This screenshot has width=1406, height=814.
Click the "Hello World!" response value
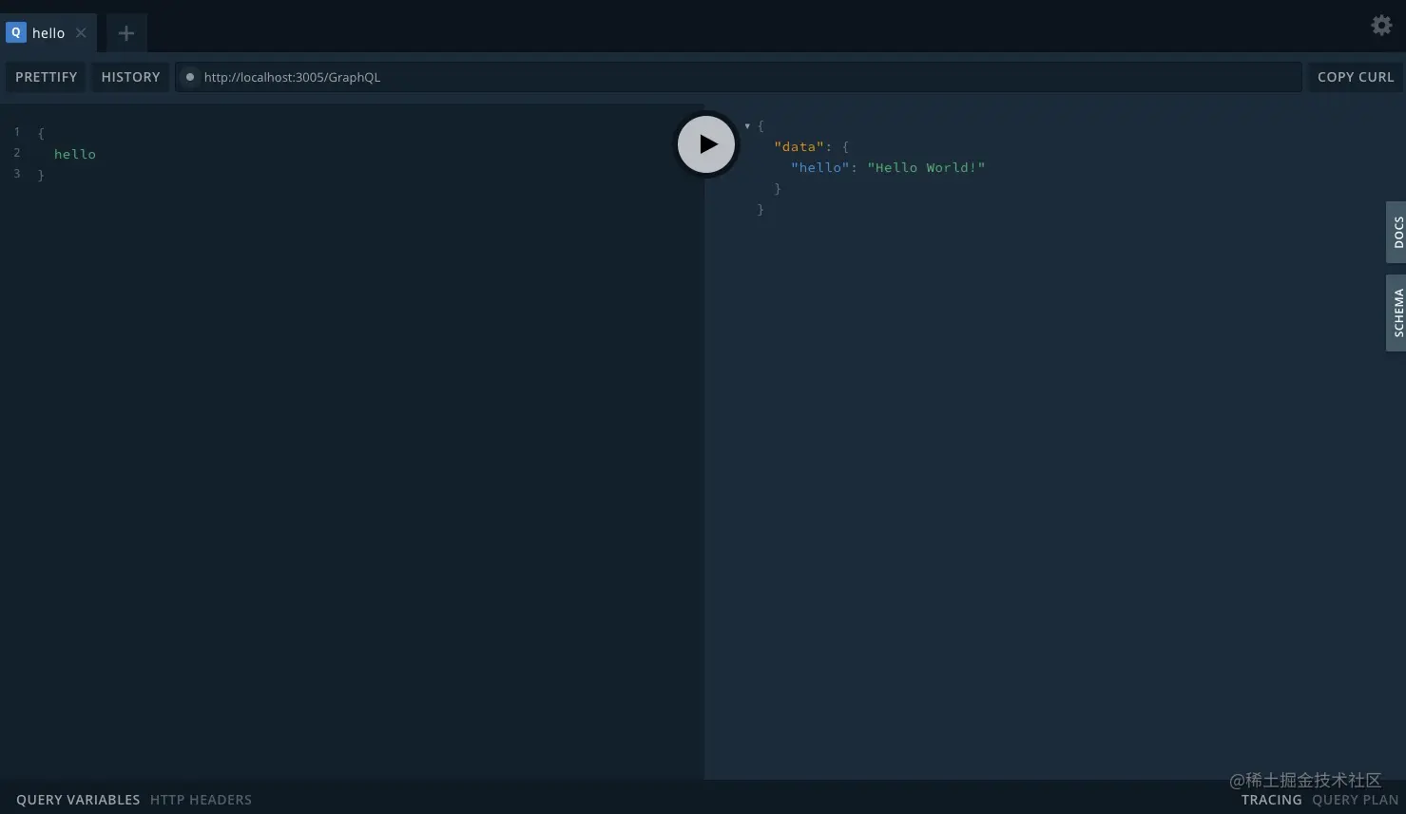926,167
